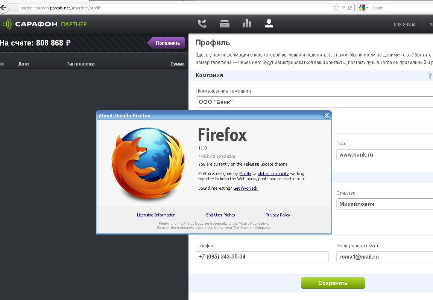Viewport: 433px width, 300px height.
Task: Select the Дата column header
Action: click(x=23, y=64)
